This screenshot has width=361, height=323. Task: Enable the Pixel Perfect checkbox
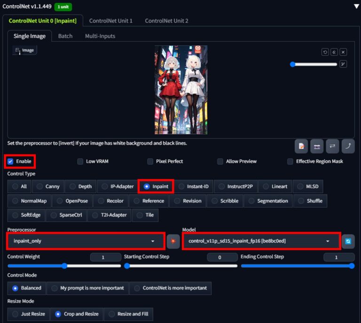150,161
